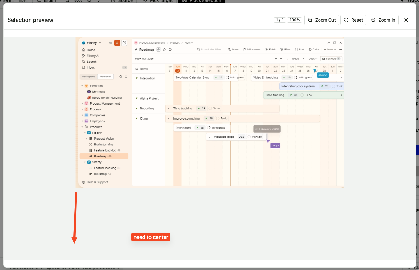The height and width of the screenshot is (270, 419).
Task: Open the Days scale dropdown
Action: point(313,58)
